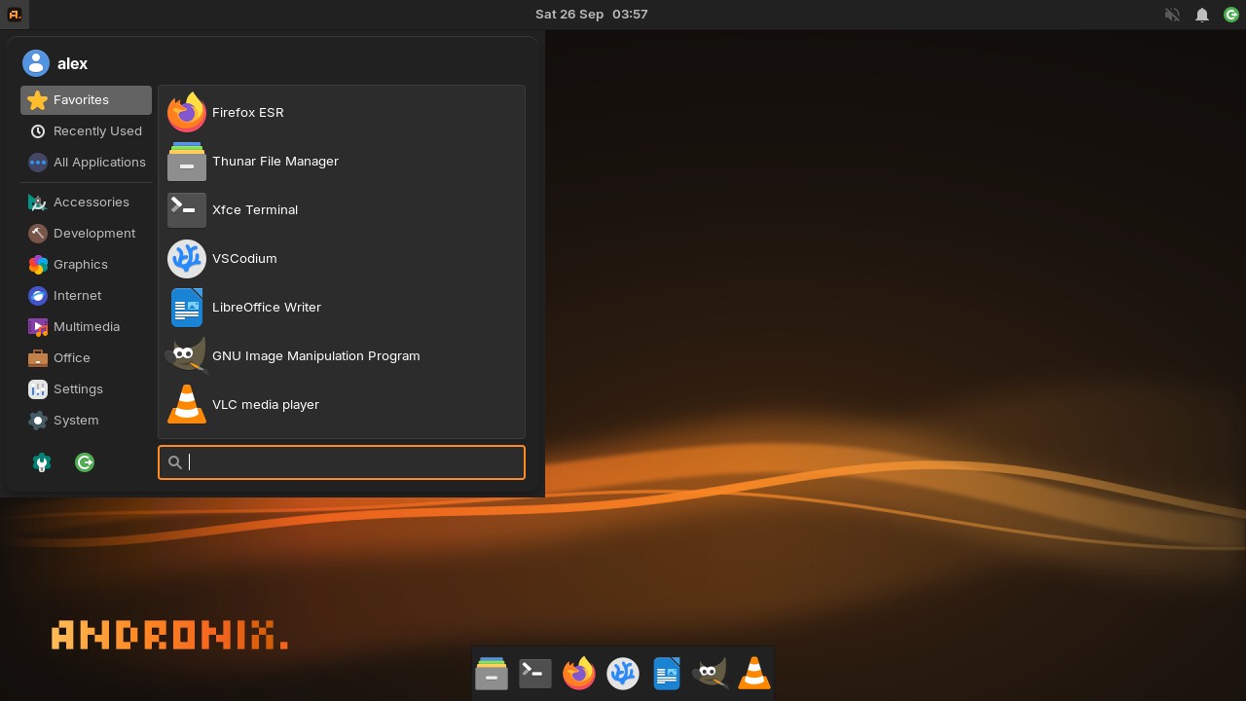Viewport: 1246px width, 701px height.
Task: Open file manager from bottom dock
Action: [x=492, y=673]
